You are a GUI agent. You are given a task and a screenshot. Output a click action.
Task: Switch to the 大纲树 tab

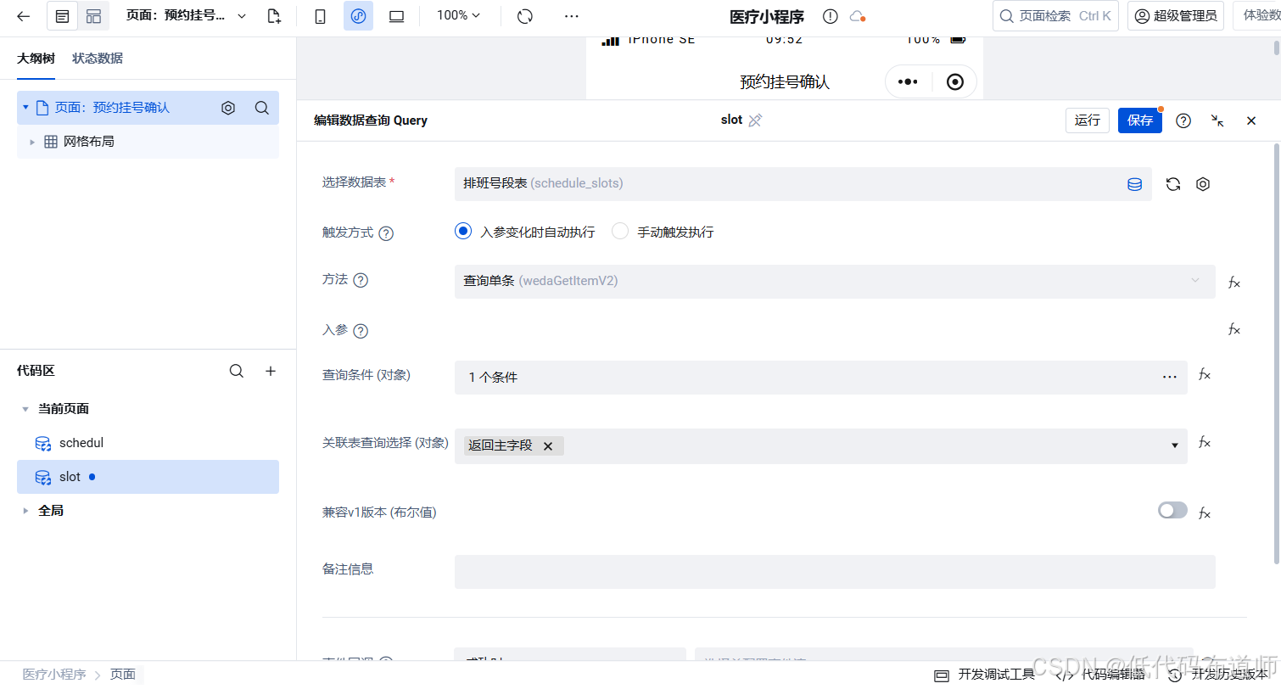point(35,58)
